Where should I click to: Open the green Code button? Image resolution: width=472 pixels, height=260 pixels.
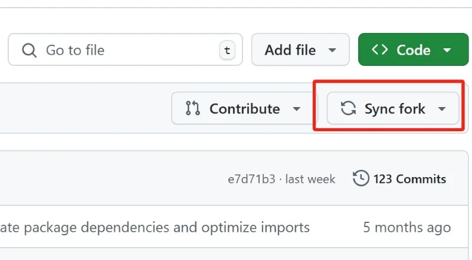click(x=414, y=49)
